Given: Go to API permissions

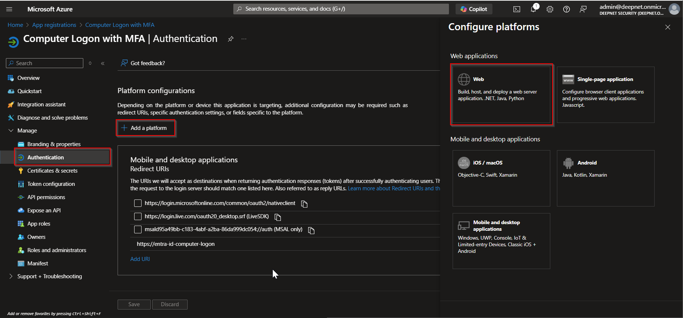Looking at the screenshot, I should click(46, 197).
